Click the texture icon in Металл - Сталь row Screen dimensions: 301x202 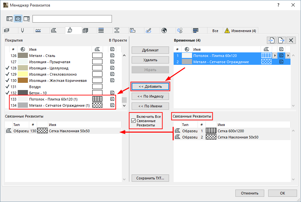(x=112, y=56)
